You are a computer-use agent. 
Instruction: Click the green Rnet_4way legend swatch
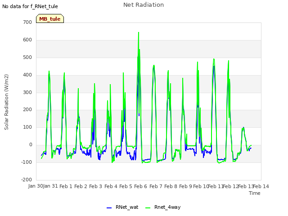point(148,208)
